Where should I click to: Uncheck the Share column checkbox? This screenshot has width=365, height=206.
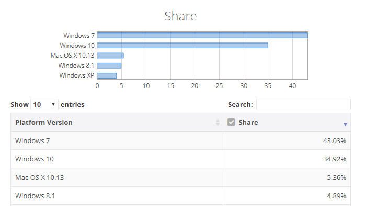[231, 122]
